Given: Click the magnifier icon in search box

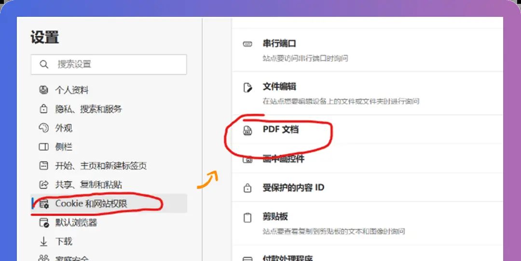Looking at the screenshot, I should (x=44, y=65).
